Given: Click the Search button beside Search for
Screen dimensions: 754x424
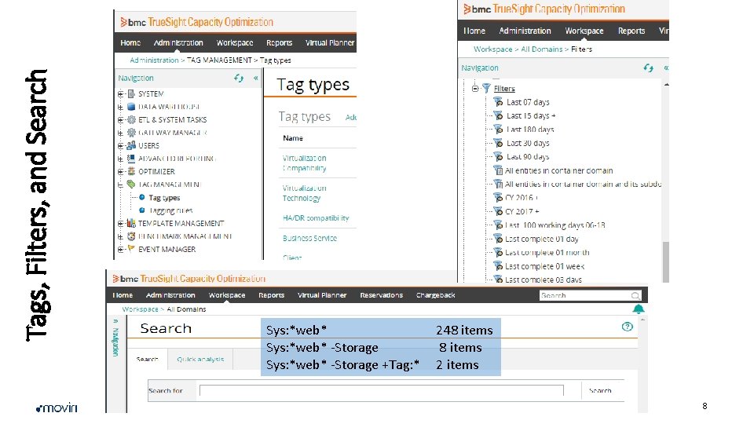Looking at the screenshot, I should [600, 391].
